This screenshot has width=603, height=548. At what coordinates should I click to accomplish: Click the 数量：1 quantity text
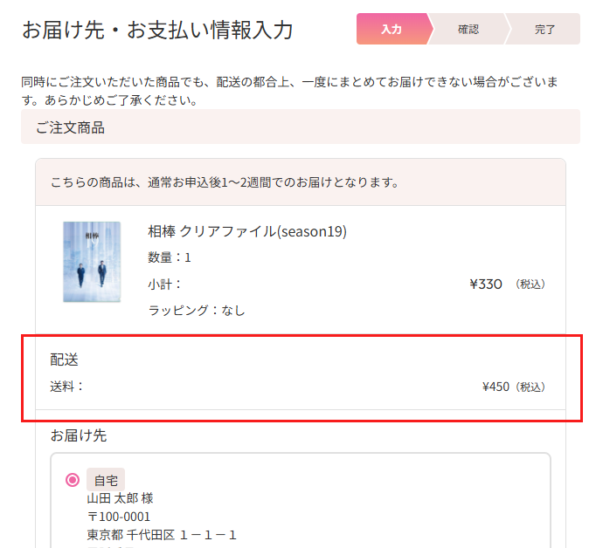[x=170, y=257]
